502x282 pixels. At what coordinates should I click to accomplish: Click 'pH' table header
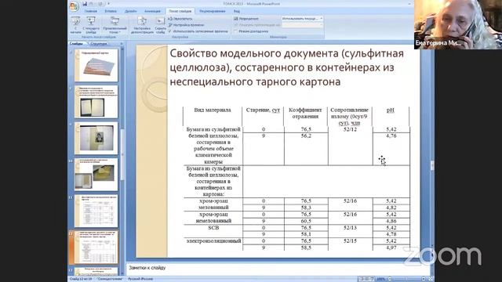(x=391, y=110)
